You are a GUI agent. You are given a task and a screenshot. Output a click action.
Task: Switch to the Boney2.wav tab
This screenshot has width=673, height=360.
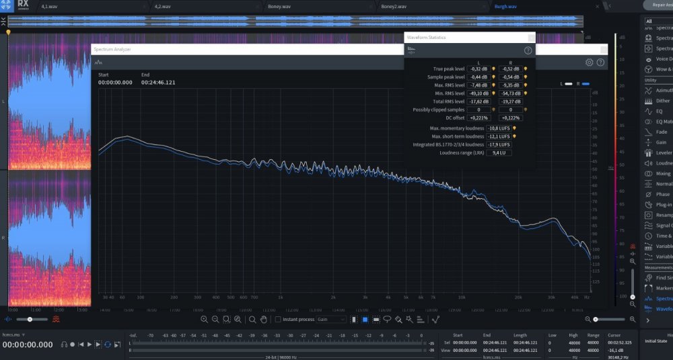pyautogui.click(x=394, y=7)
